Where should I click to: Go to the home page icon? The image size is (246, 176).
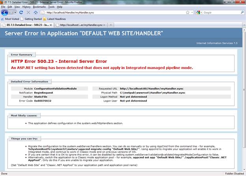(x=35, y=12)
